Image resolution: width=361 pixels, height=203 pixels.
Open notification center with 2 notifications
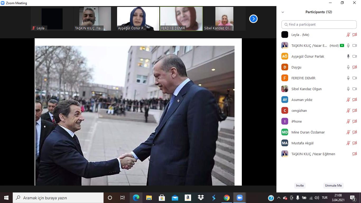tap(353, 198)
